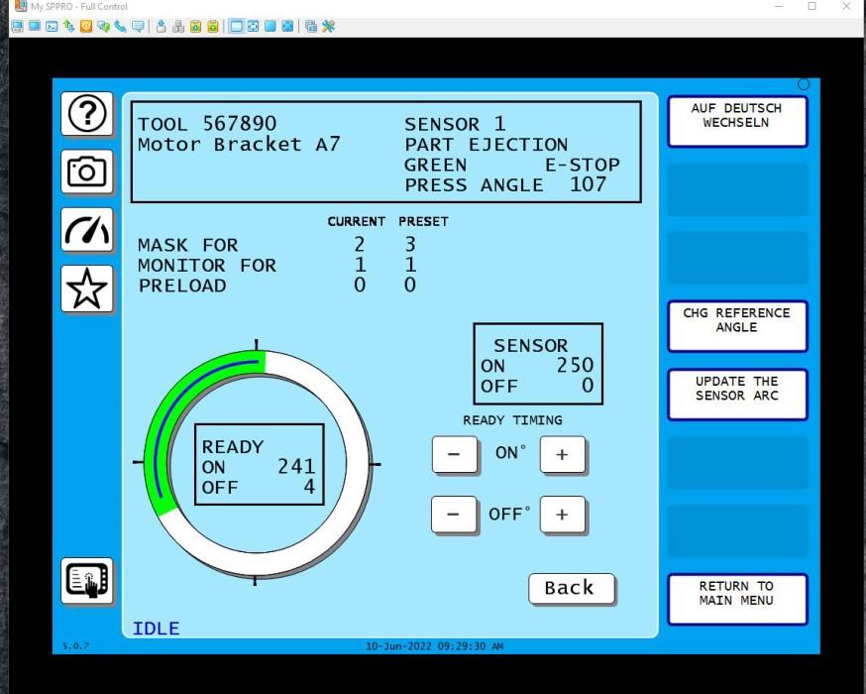This screenshot has height=694, width=866.
Task: Click the MONITOR FOR label
Action: click(207, 266)
